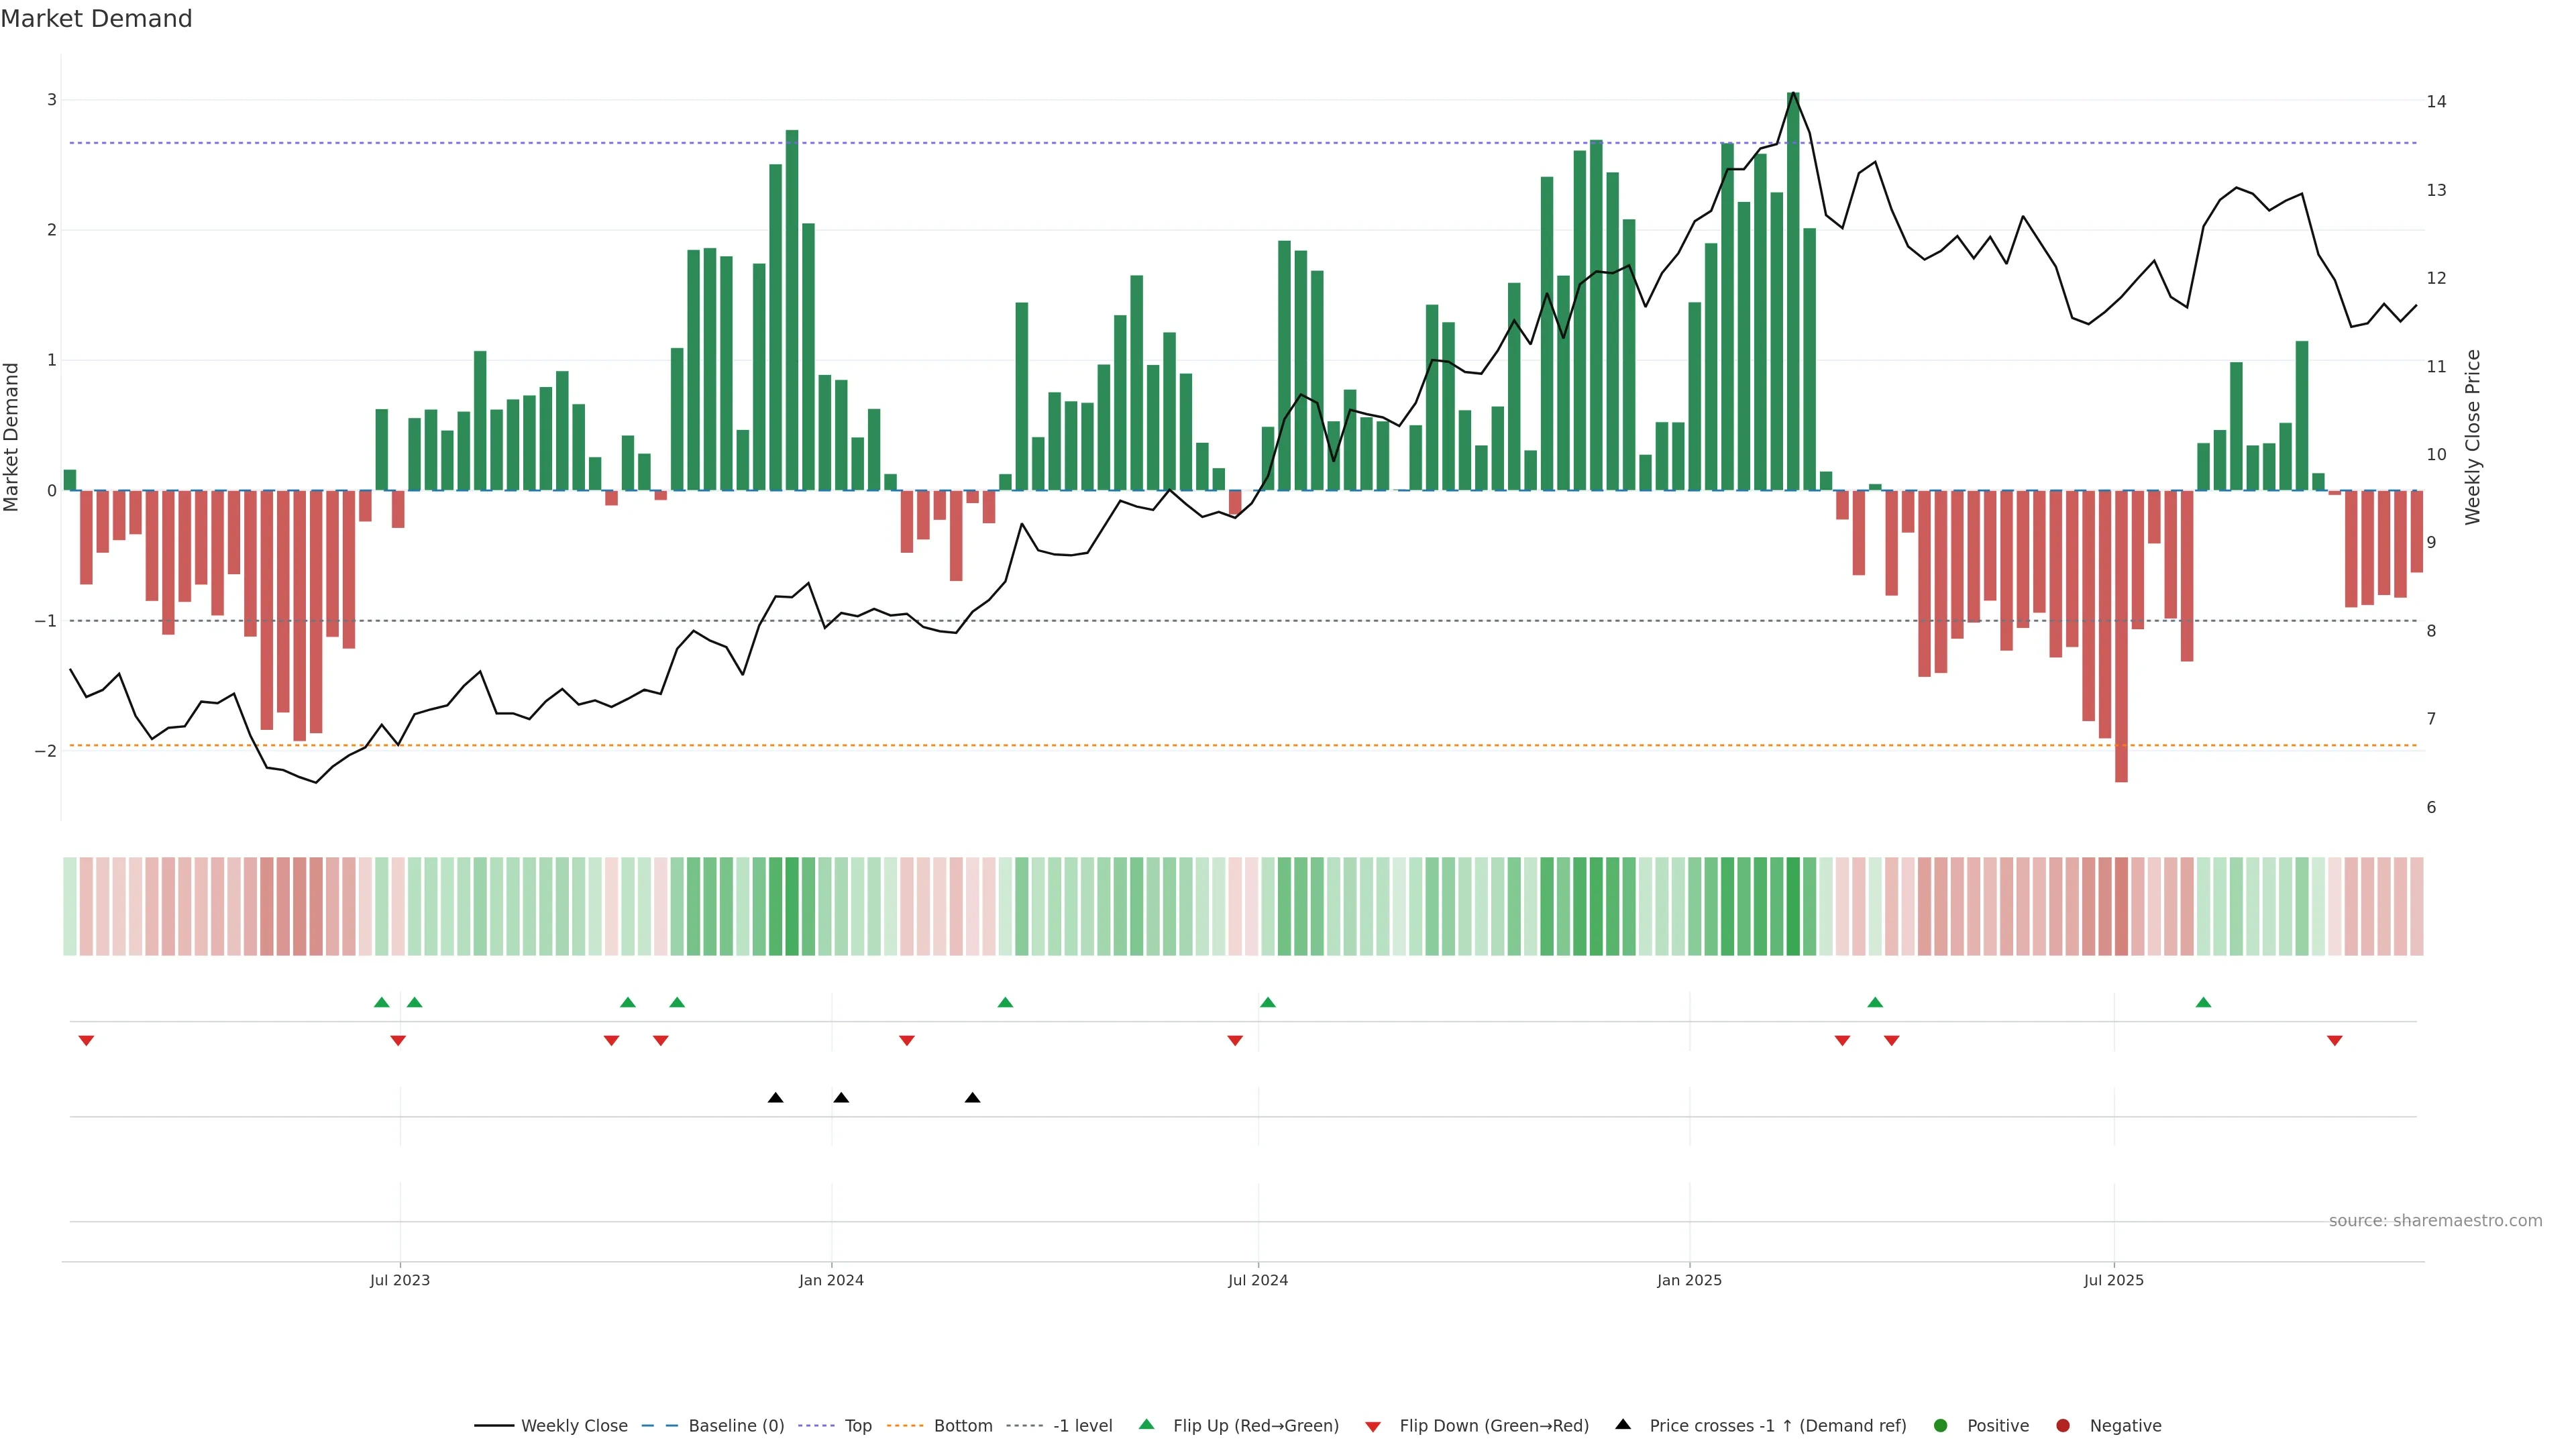
Task: Click the Jan 2024 axis label
Action: click(x=831, y=1280)
